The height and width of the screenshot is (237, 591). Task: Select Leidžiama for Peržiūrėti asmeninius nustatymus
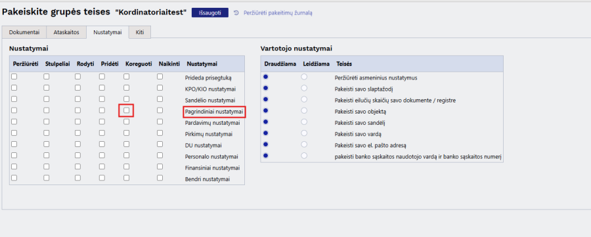point(304,77)
